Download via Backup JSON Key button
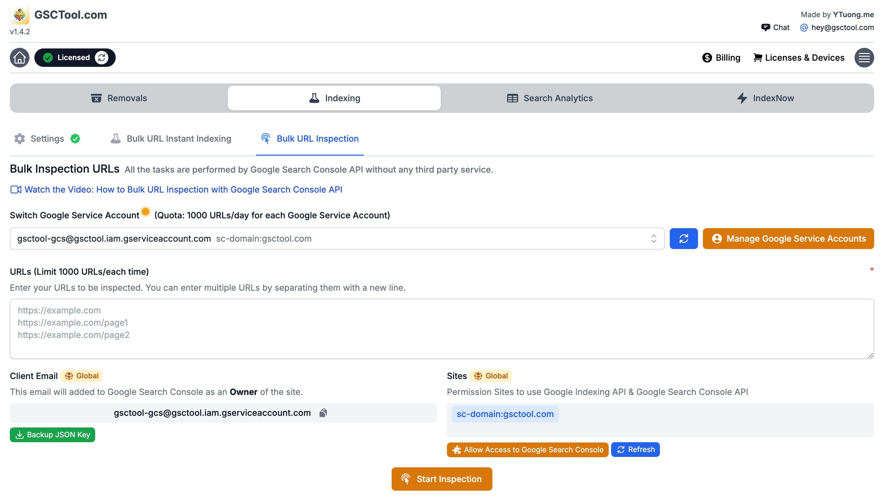The height and width of the screenshot is (498, 884). click(52, 435)
